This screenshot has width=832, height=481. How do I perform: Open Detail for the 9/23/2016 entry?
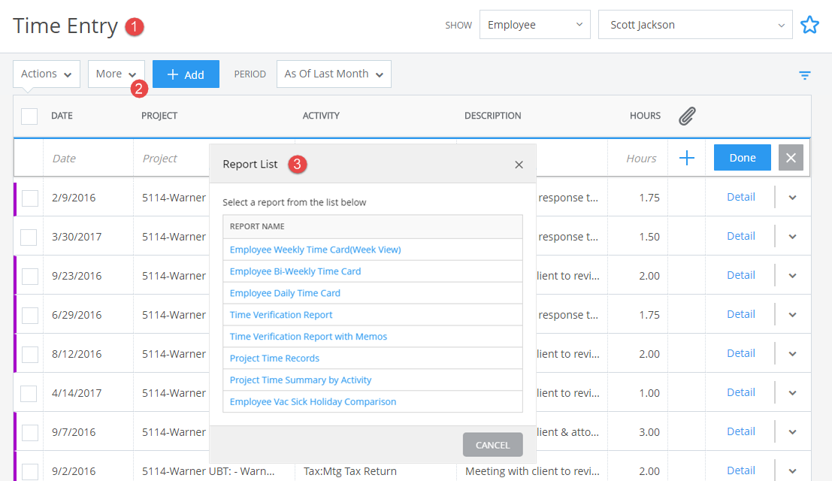[x=741, y=275]
